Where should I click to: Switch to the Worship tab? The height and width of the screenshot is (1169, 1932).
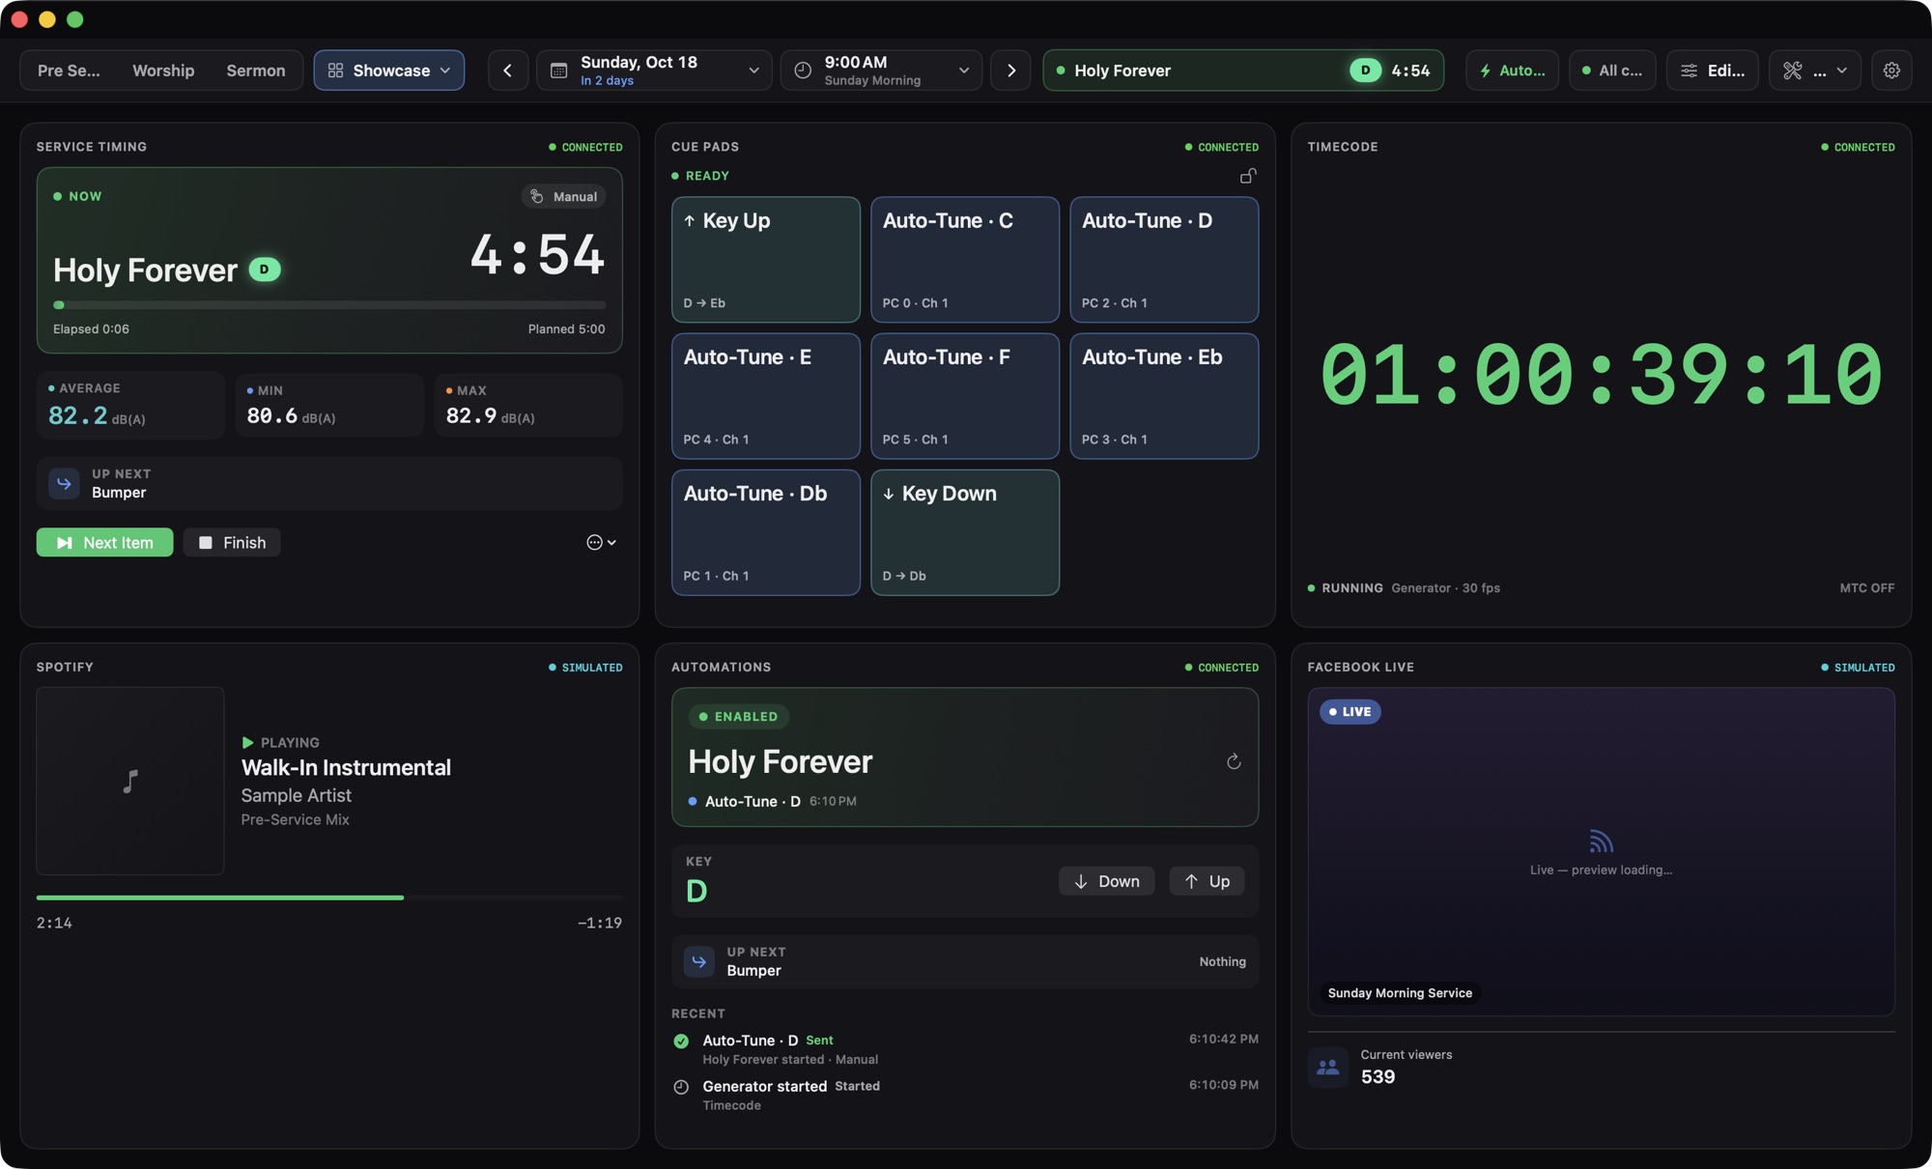tap(163, 71)
